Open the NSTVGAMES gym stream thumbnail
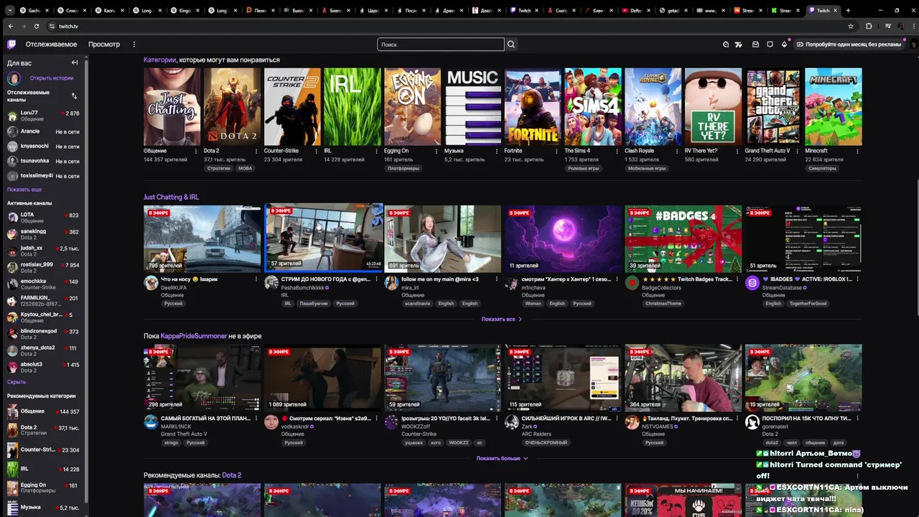The height and width of the screenshot is (517, 919). 683,378
